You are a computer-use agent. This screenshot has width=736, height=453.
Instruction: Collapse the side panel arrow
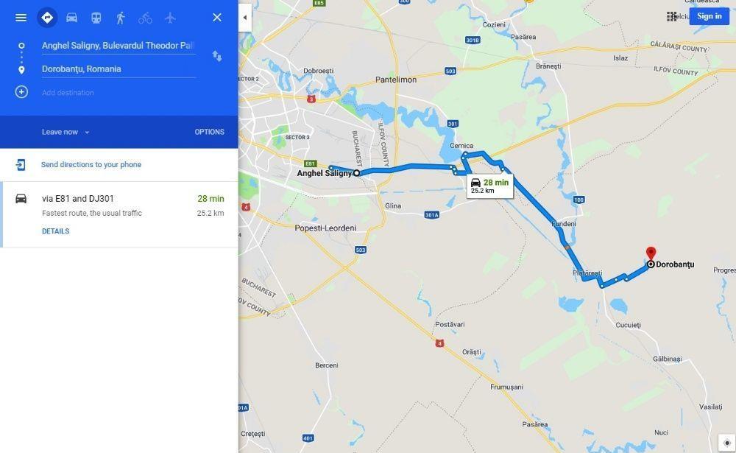coord(244,18)
